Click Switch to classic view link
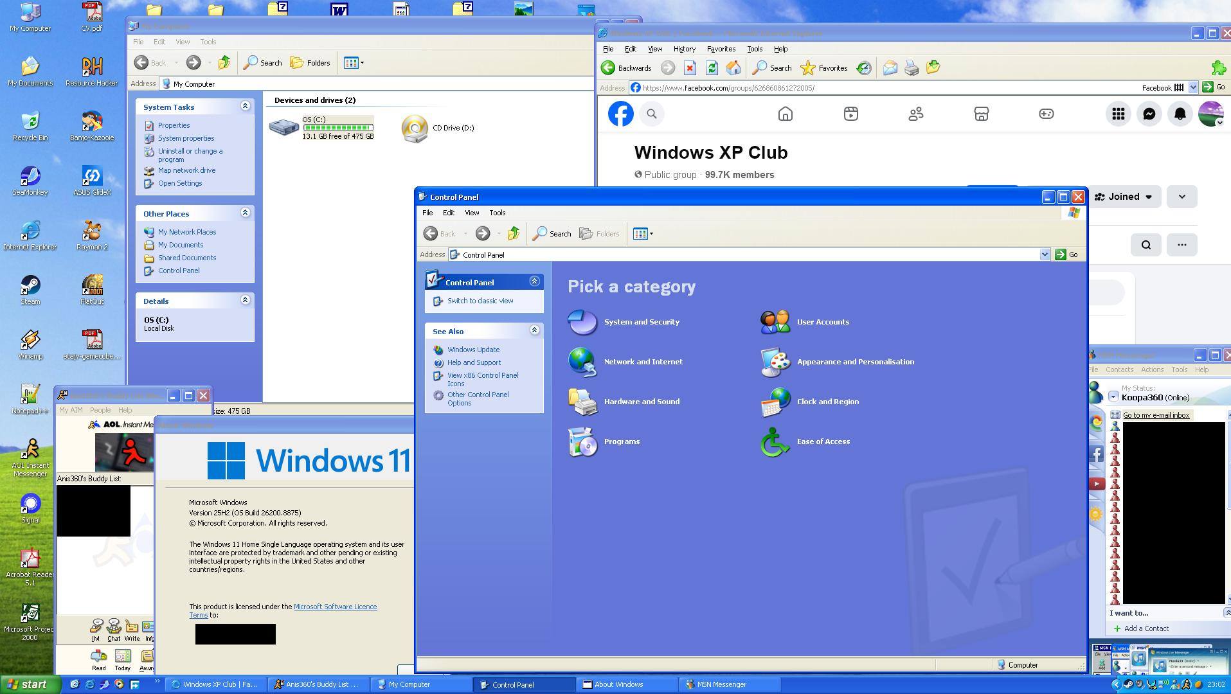The image size is (1231, 694). tap(480, 301)
